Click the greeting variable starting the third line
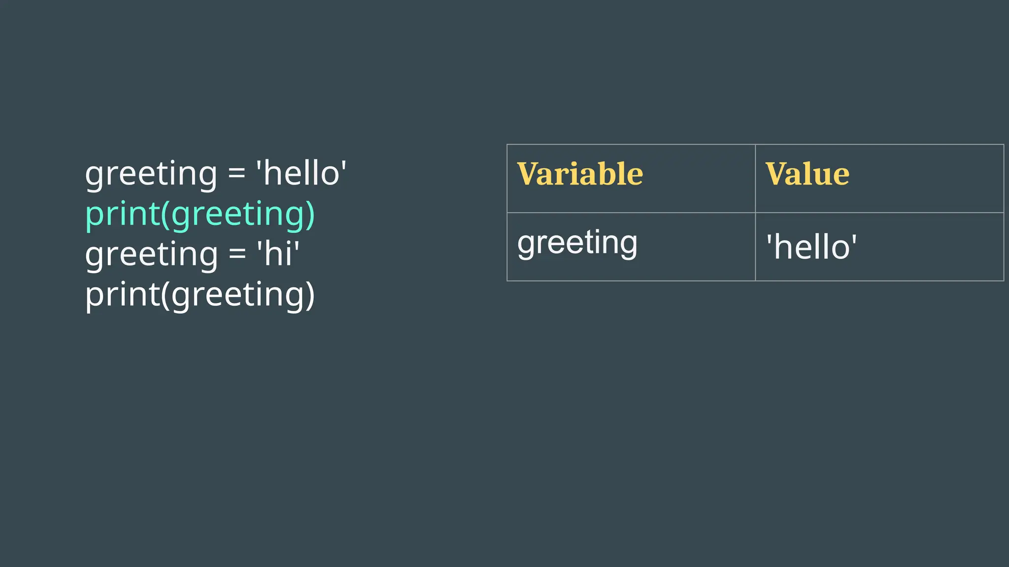Viewport: 1009px width, 567px height. tap(151, 255)
